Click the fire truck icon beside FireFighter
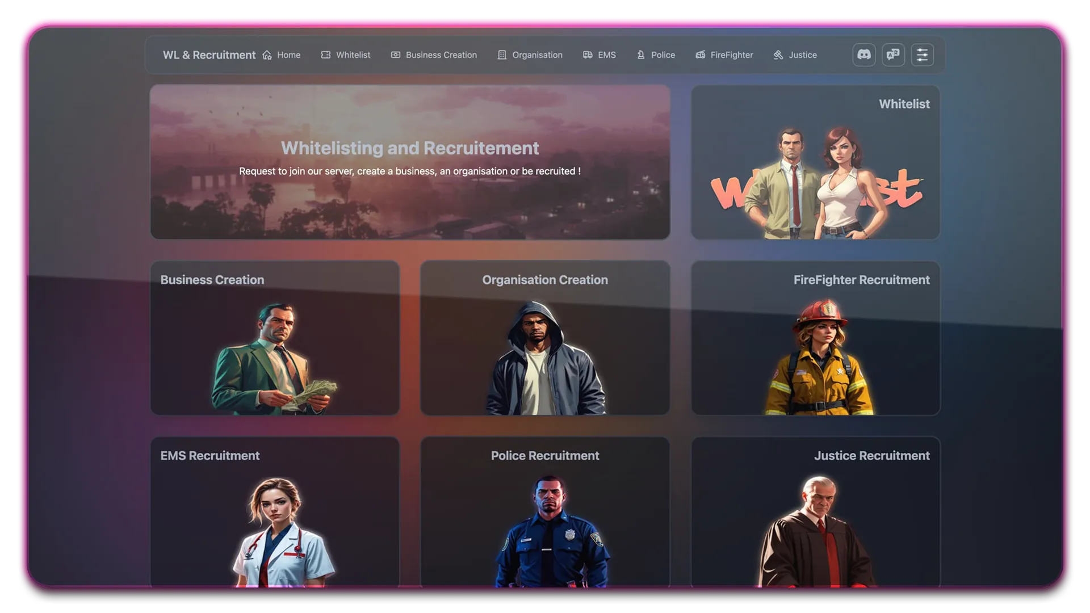This screenshot has width=1090, height=613. 701,55
